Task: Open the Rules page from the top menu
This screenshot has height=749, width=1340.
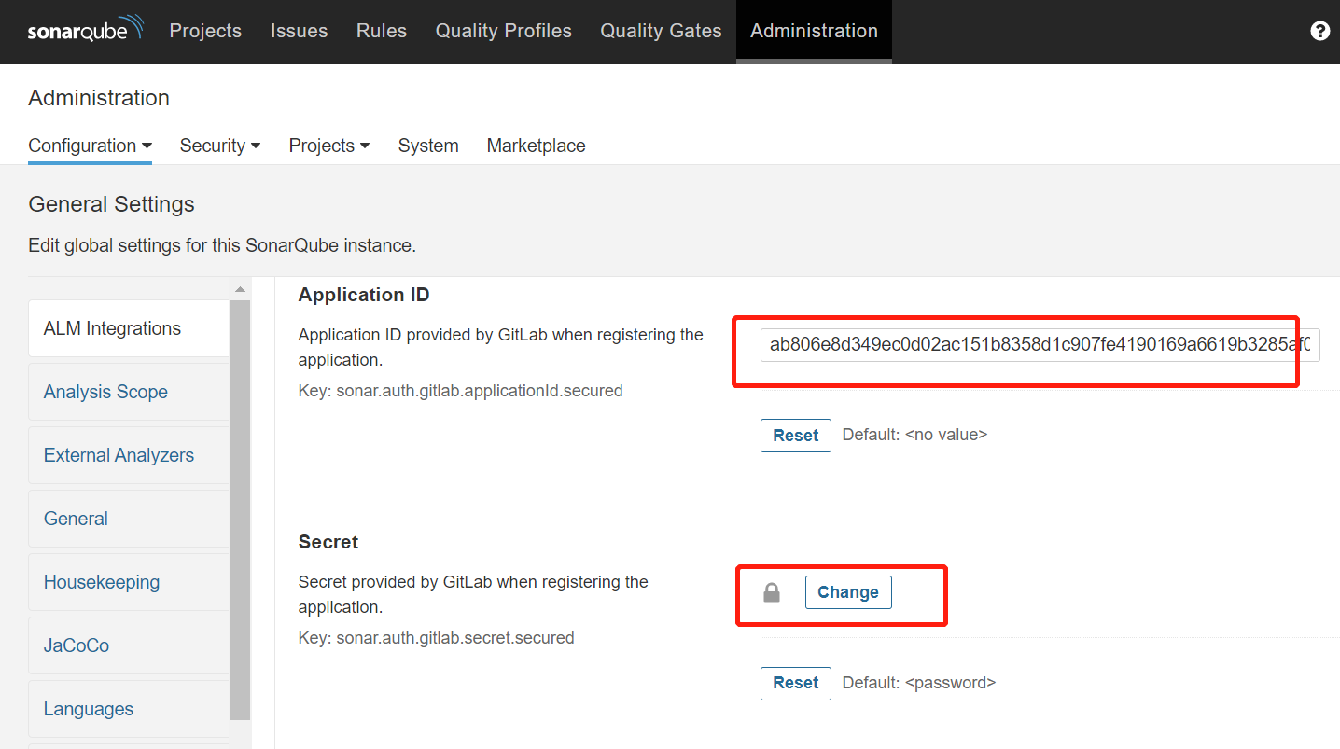Action: [x=382, y=30]
